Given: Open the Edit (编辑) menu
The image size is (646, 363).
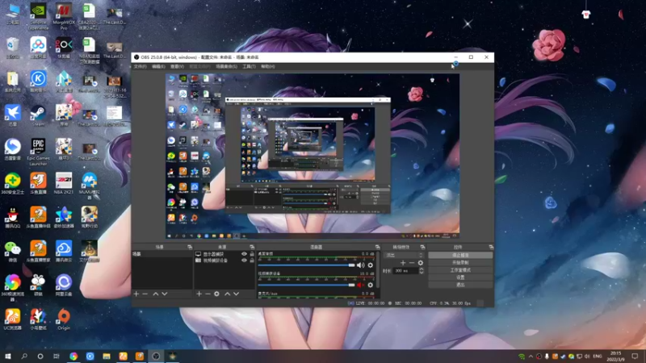Looking at the screenshot, I should point(158,67).
